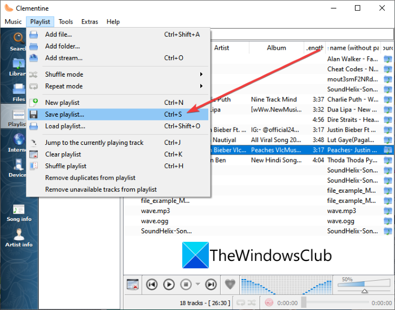Click the Save playlist floppy icon

click(x=33, y=114)
